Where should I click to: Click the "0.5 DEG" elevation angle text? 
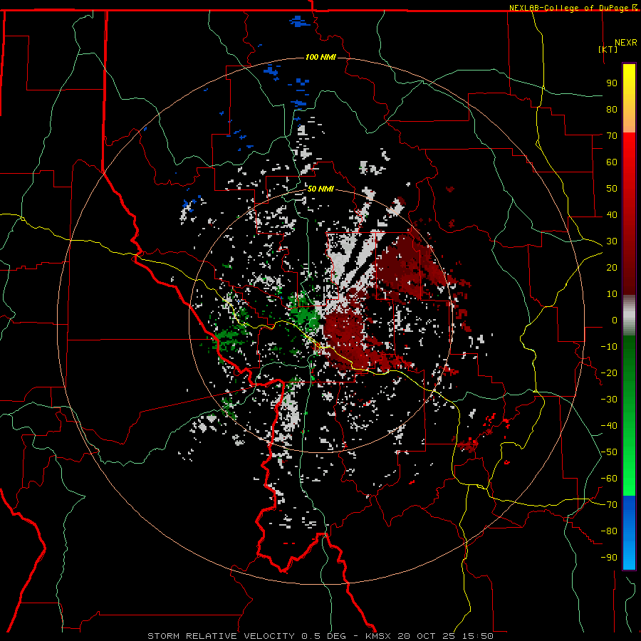(323, 636)
